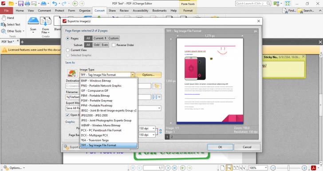Toggle the Reverse Order checkbox
323x171 pixels.
pos(114,45)
